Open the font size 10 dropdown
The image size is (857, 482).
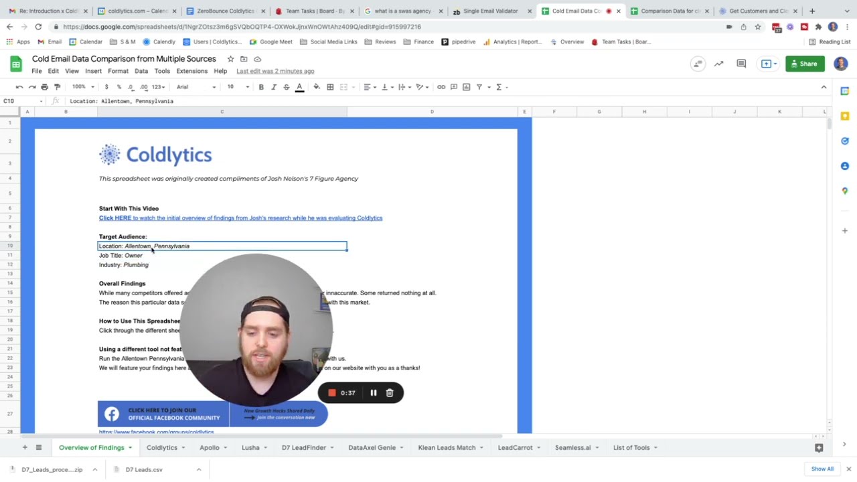[238, 87]
